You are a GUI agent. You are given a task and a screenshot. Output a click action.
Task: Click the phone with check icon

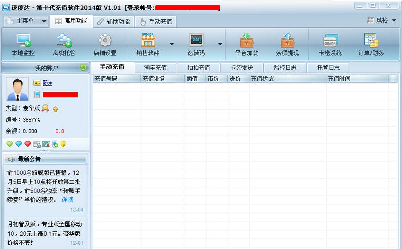click(x=55, y=144)
